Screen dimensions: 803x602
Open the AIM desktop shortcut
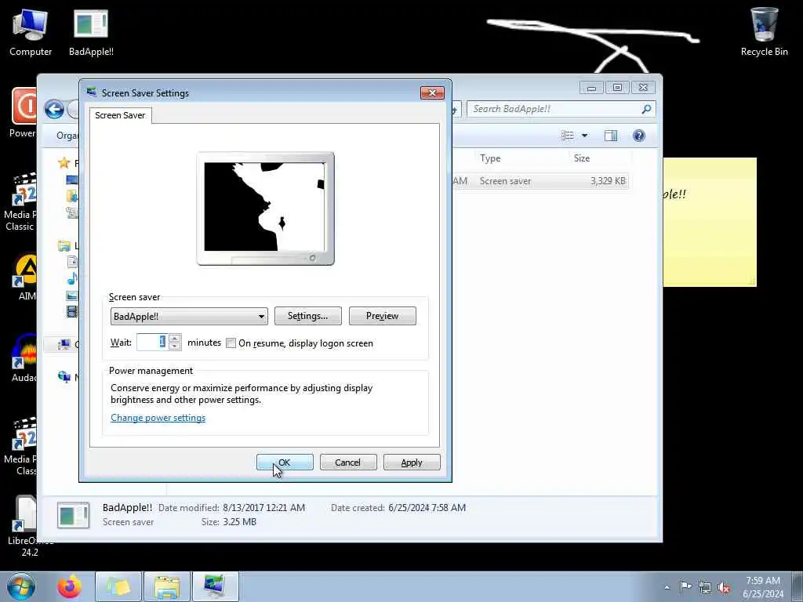coord(27,277)
